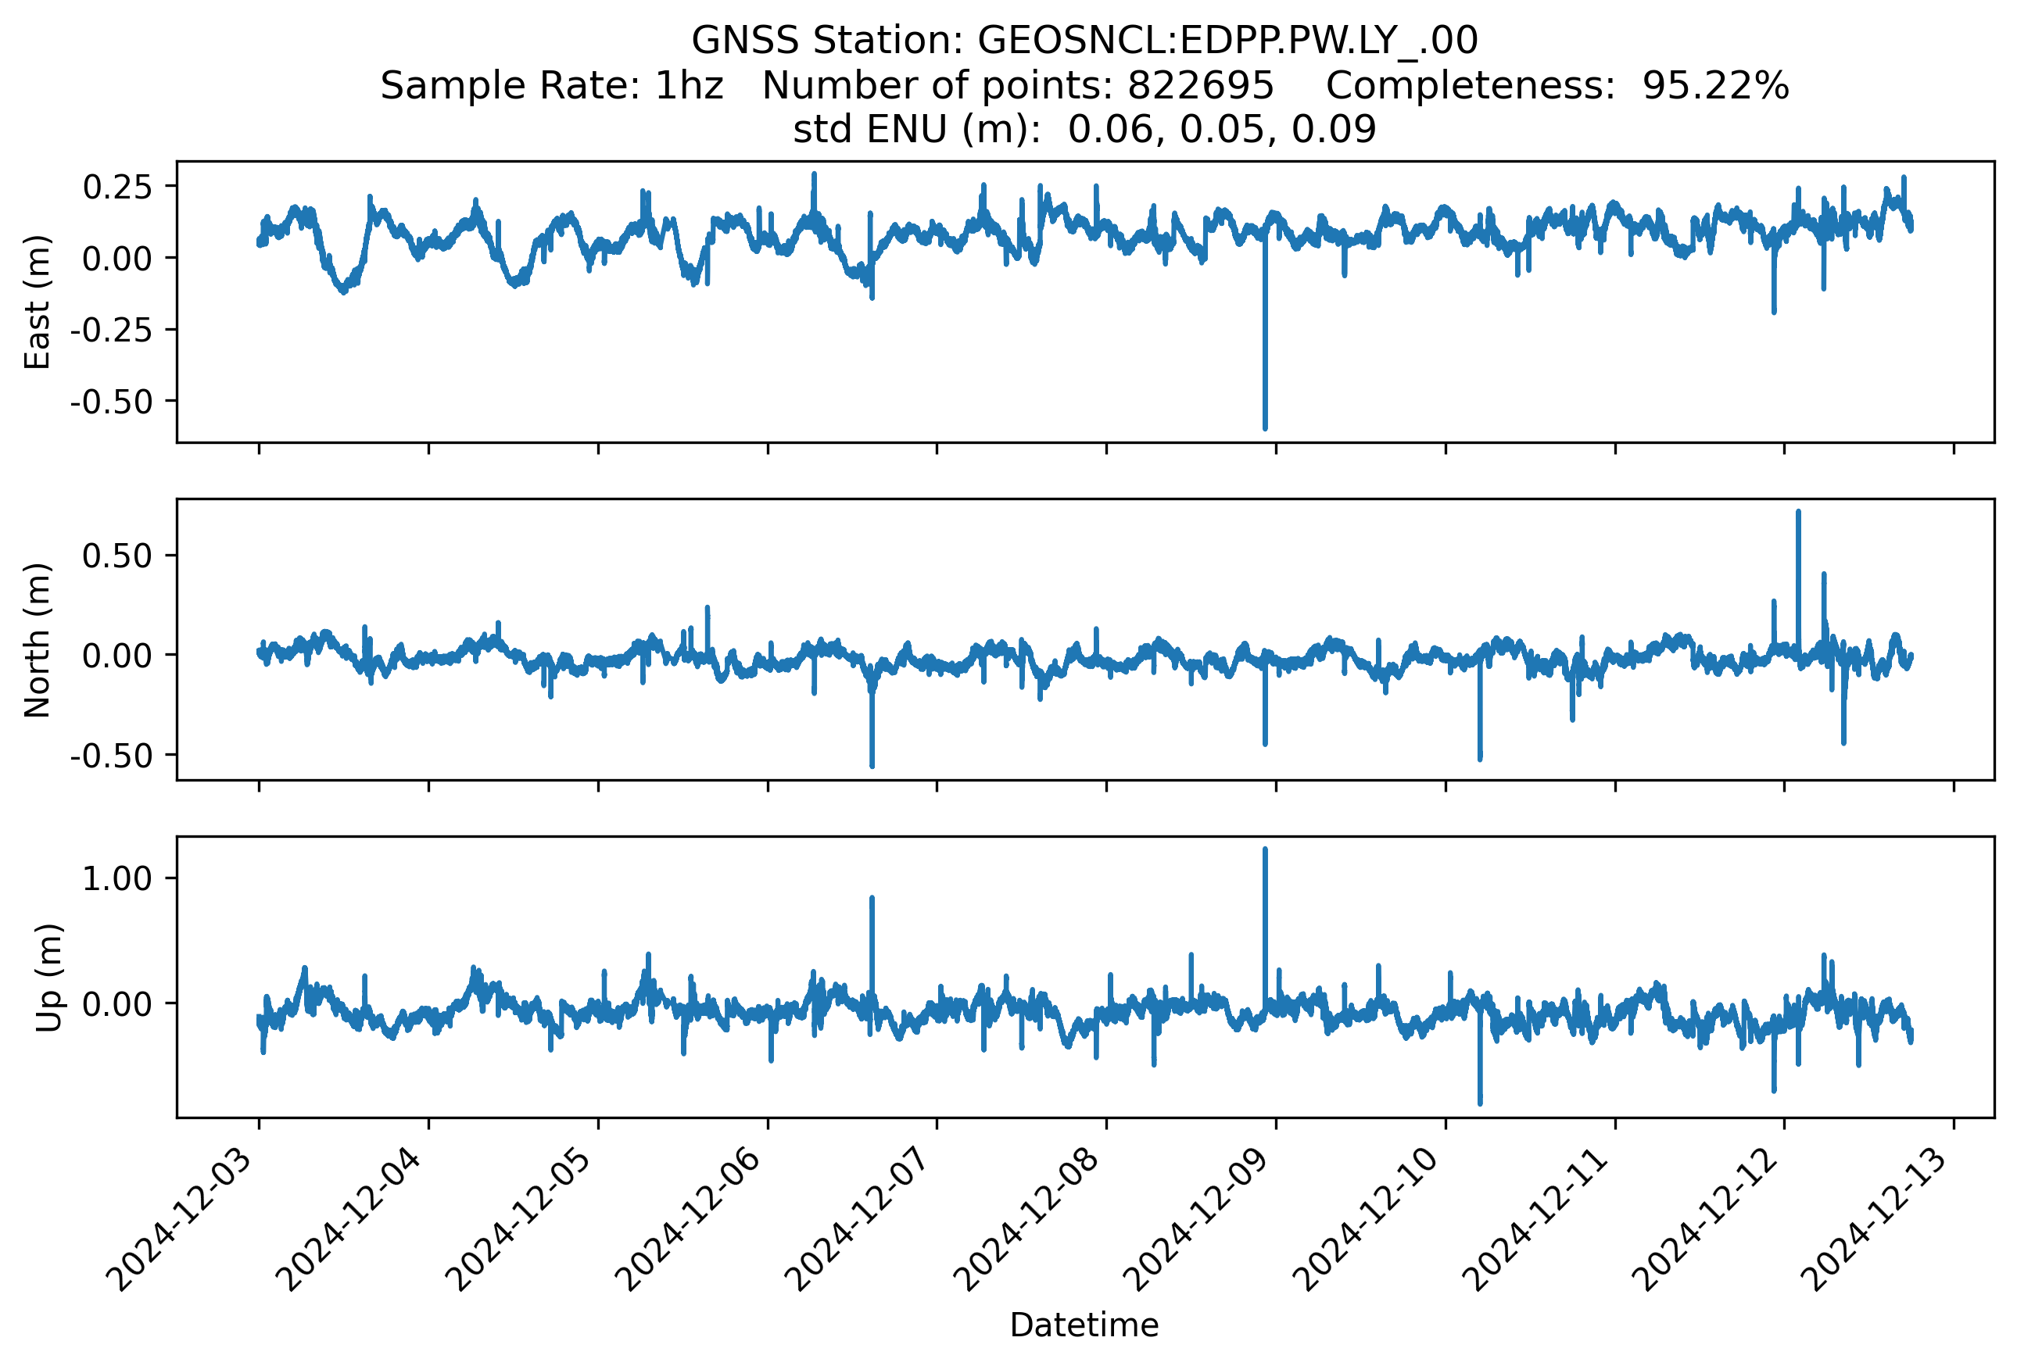Click the East (m) axis label
This screenshot has height=1366, width=2017.
tap(38, 302)
